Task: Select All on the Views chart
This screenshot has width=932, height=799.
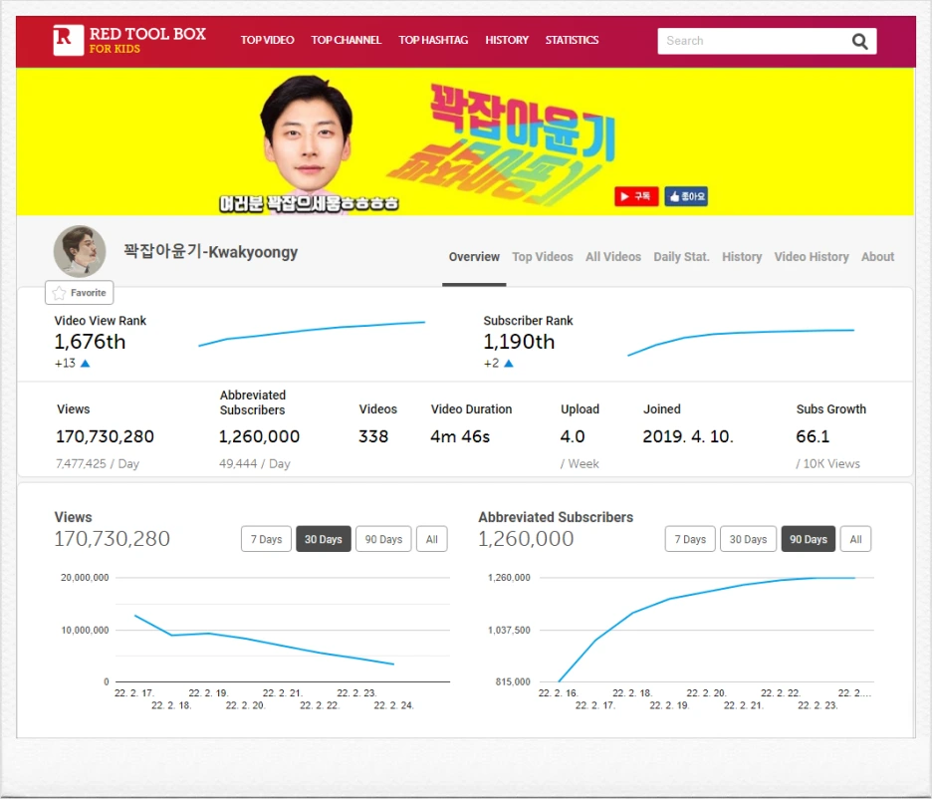Action: tap(431, 539)
